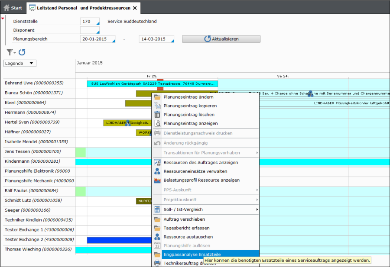Click the Start home icon
This screenshot has width=390, height=267.
coord(7,8)
